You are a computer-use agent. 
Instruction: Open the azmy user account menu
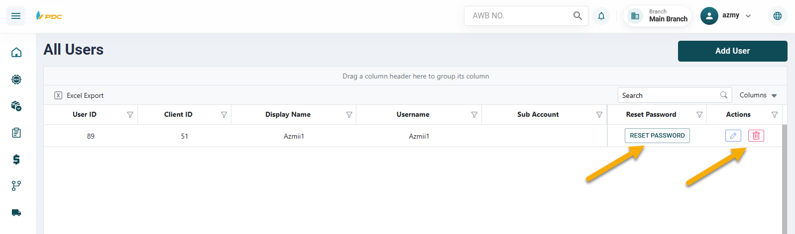726,16
